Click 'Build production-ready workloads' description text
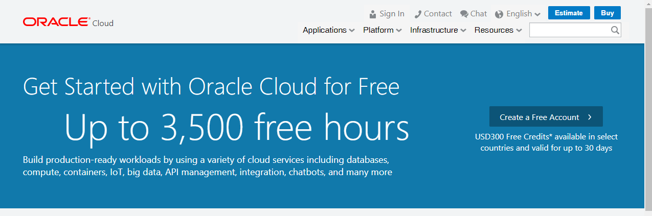The width and height of the screenshot is (652, 216). coord(208,165)
